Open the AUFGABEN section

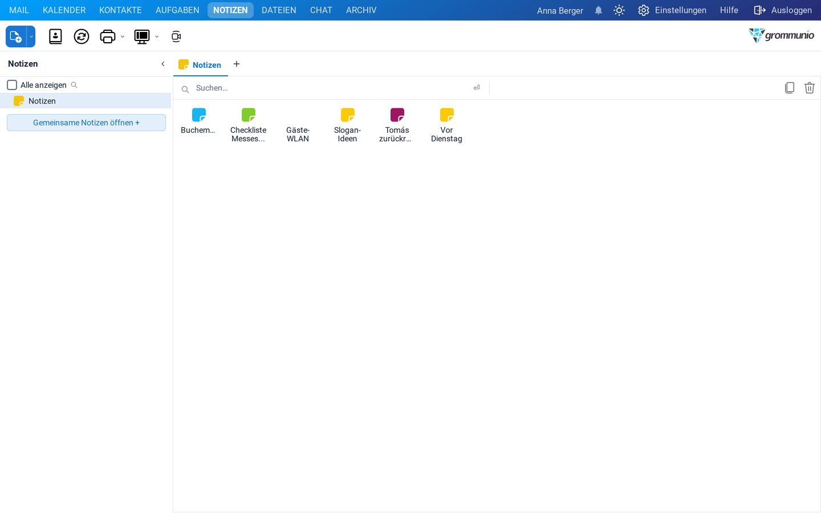[177, 10]
